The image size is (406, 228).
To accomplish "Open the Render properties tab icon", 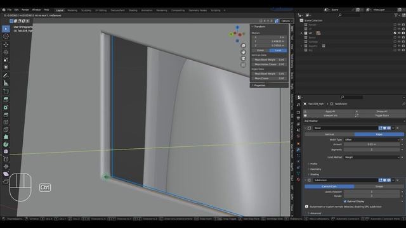I will point(298,112).
